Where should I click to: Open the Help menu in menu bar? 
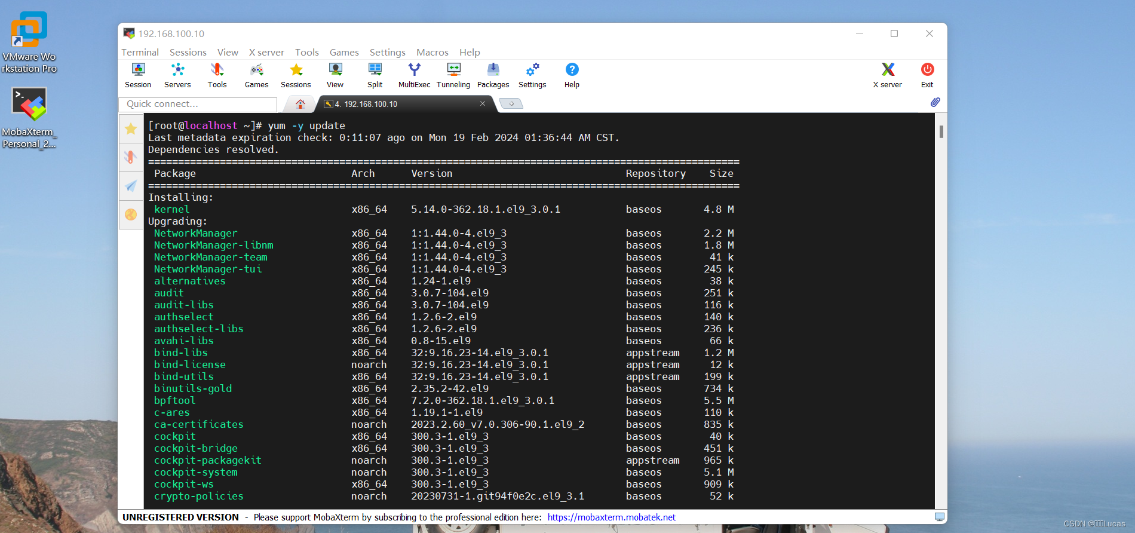click(x=470, y=53)
